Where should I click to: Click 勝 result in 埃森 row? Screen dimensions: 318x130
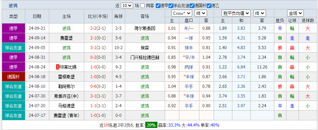(280, 48)
